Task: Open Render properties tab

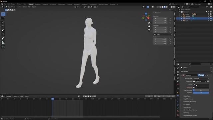Action: [x=178, y=72]
